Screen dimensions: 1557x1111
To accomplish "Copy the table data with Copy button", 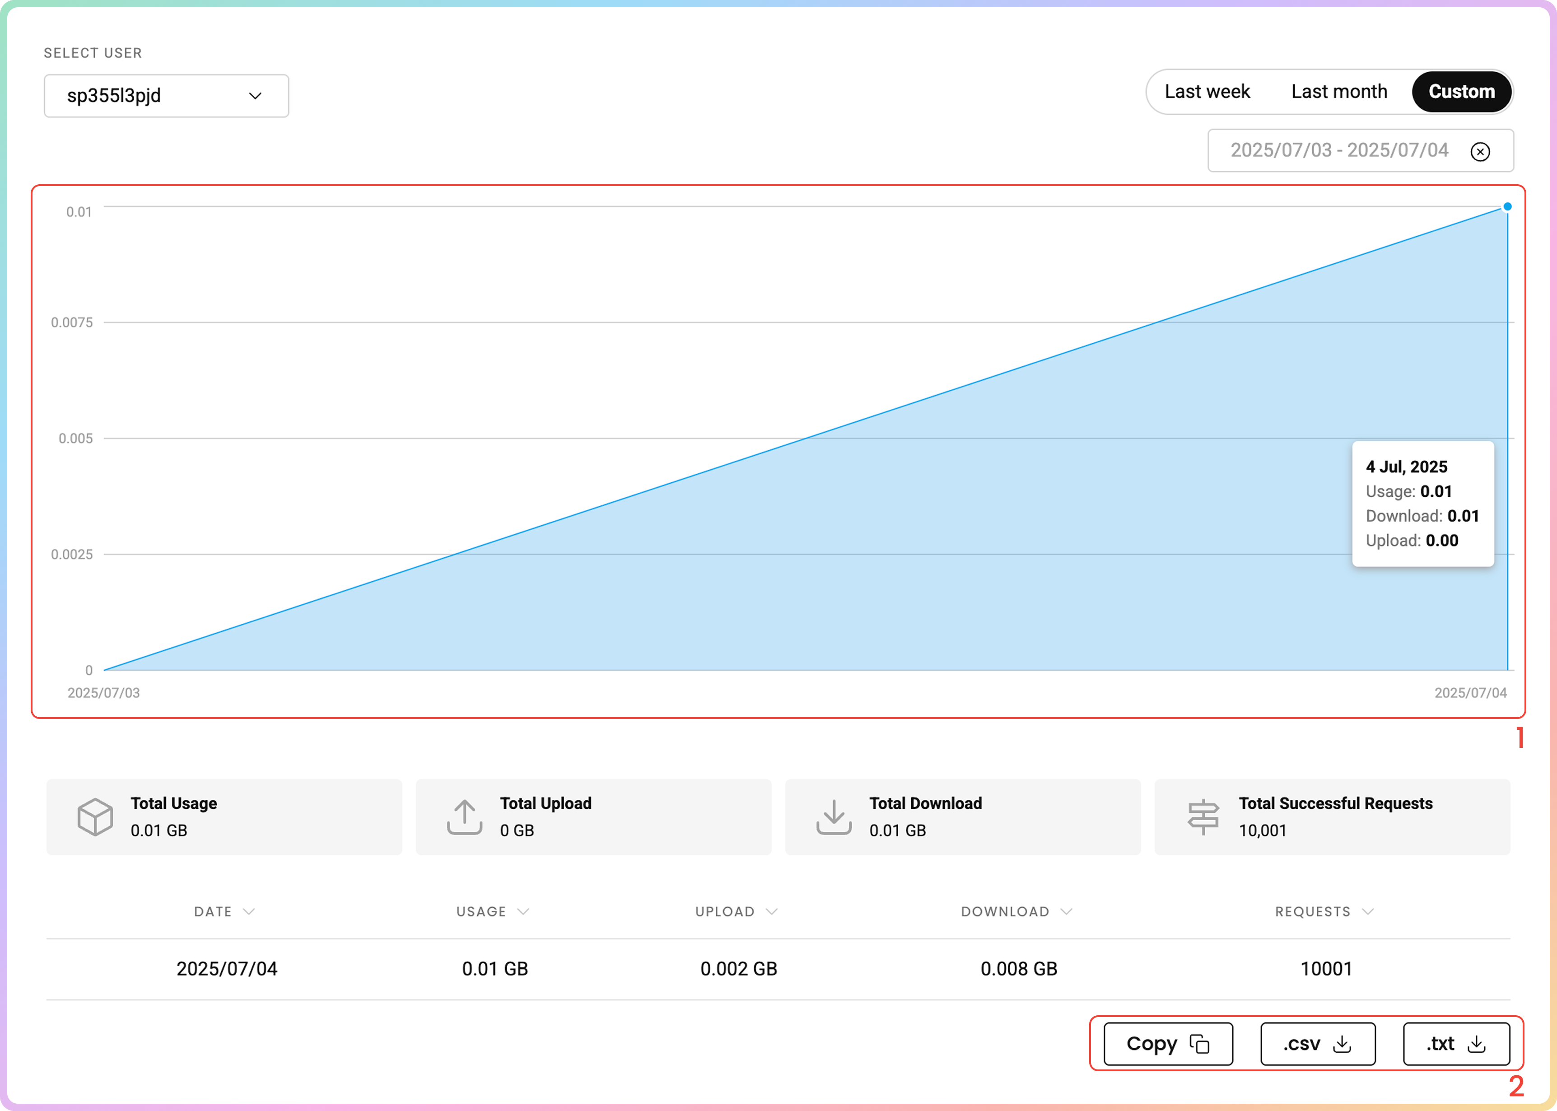I will click(x=1168, y=1044).
